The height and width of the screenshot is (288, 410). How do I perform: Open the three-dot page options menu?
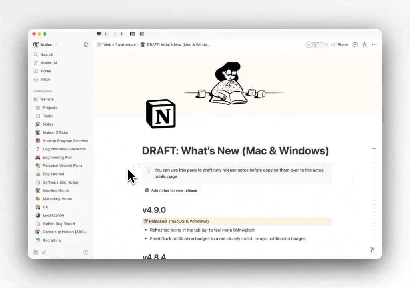pos(374,45)
